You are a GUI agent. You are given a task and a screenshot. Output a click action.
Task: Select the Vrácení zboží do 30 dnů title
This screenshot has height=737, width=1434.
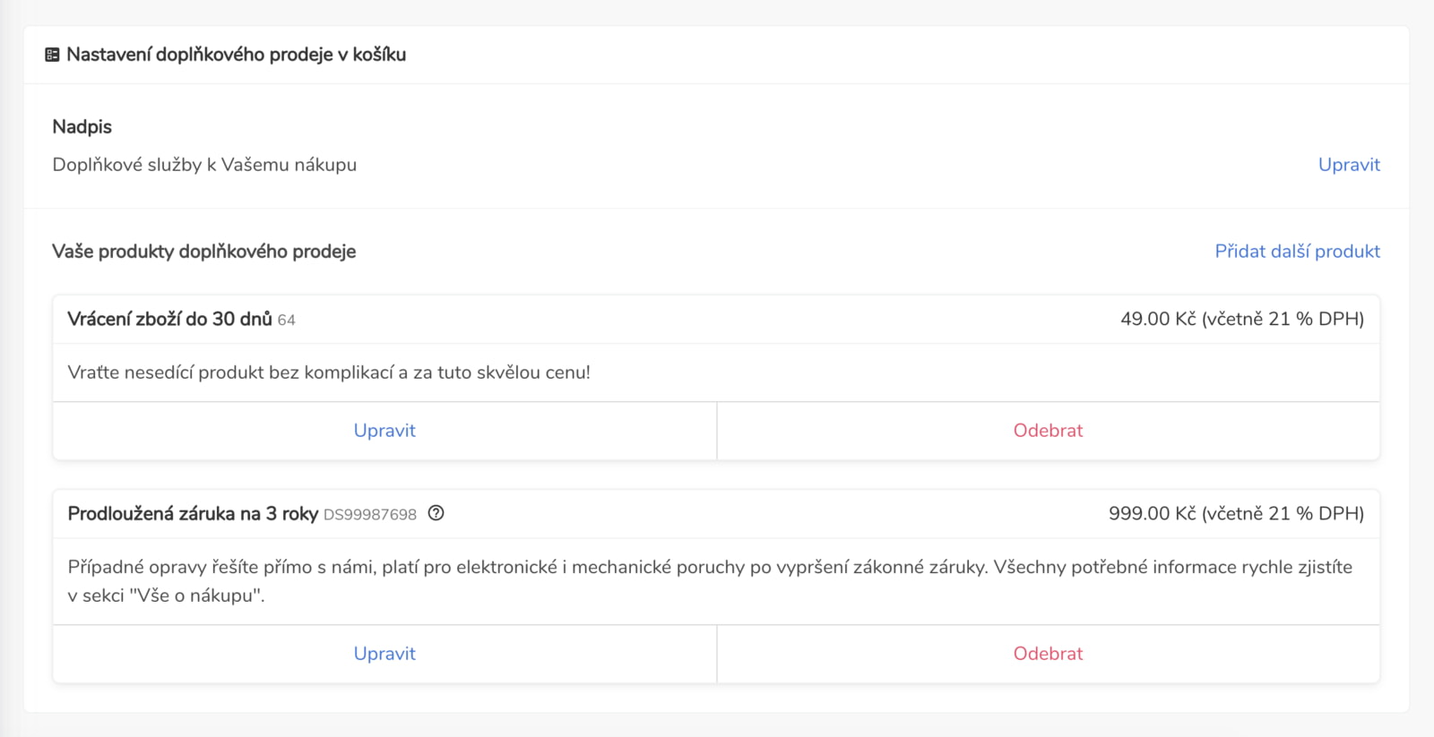tap(169, 319)
